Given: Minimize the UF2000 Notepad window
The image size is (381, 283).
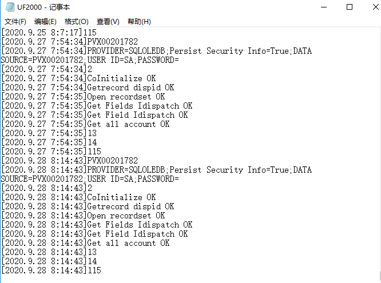Looking at the screenshot, I should 324,7.
